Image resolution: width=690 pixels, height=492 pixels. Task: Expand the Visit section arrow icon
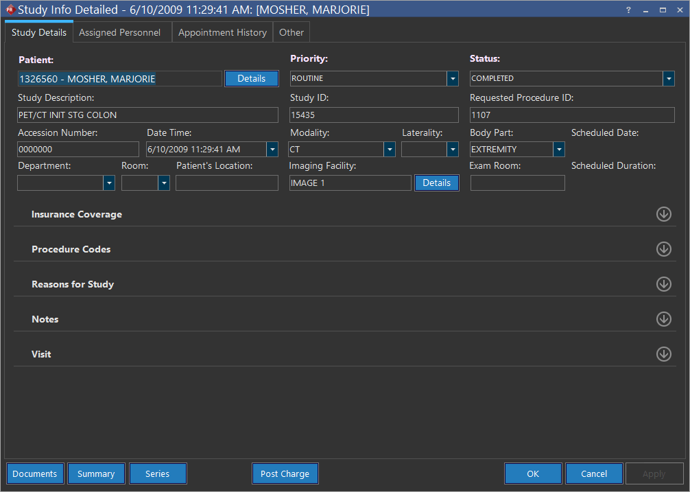coord(663,354)
